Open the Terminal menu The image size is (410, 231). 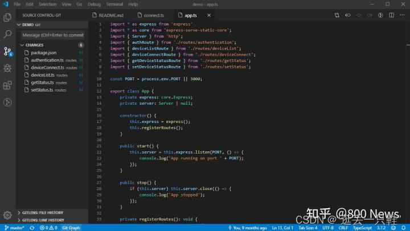114,4
